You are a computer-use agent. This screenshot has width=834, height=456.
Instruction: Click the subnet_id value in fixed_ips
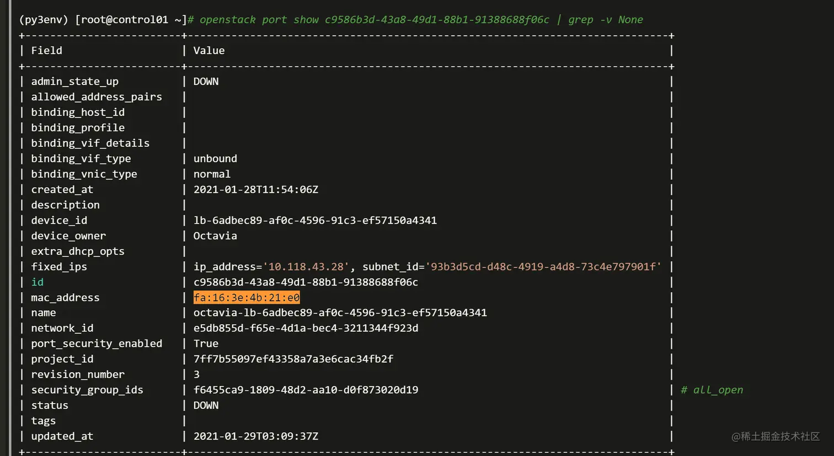coord(543,267)
